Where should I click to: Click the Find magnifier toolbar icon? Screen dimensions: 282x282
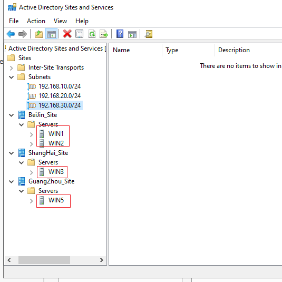[149, 34]
